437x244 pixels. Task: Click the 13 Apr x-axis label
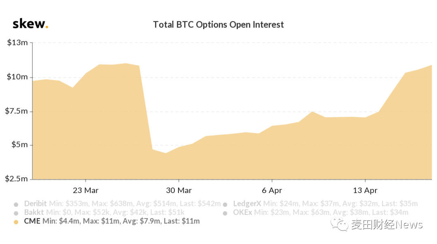[x=365, y=190]
